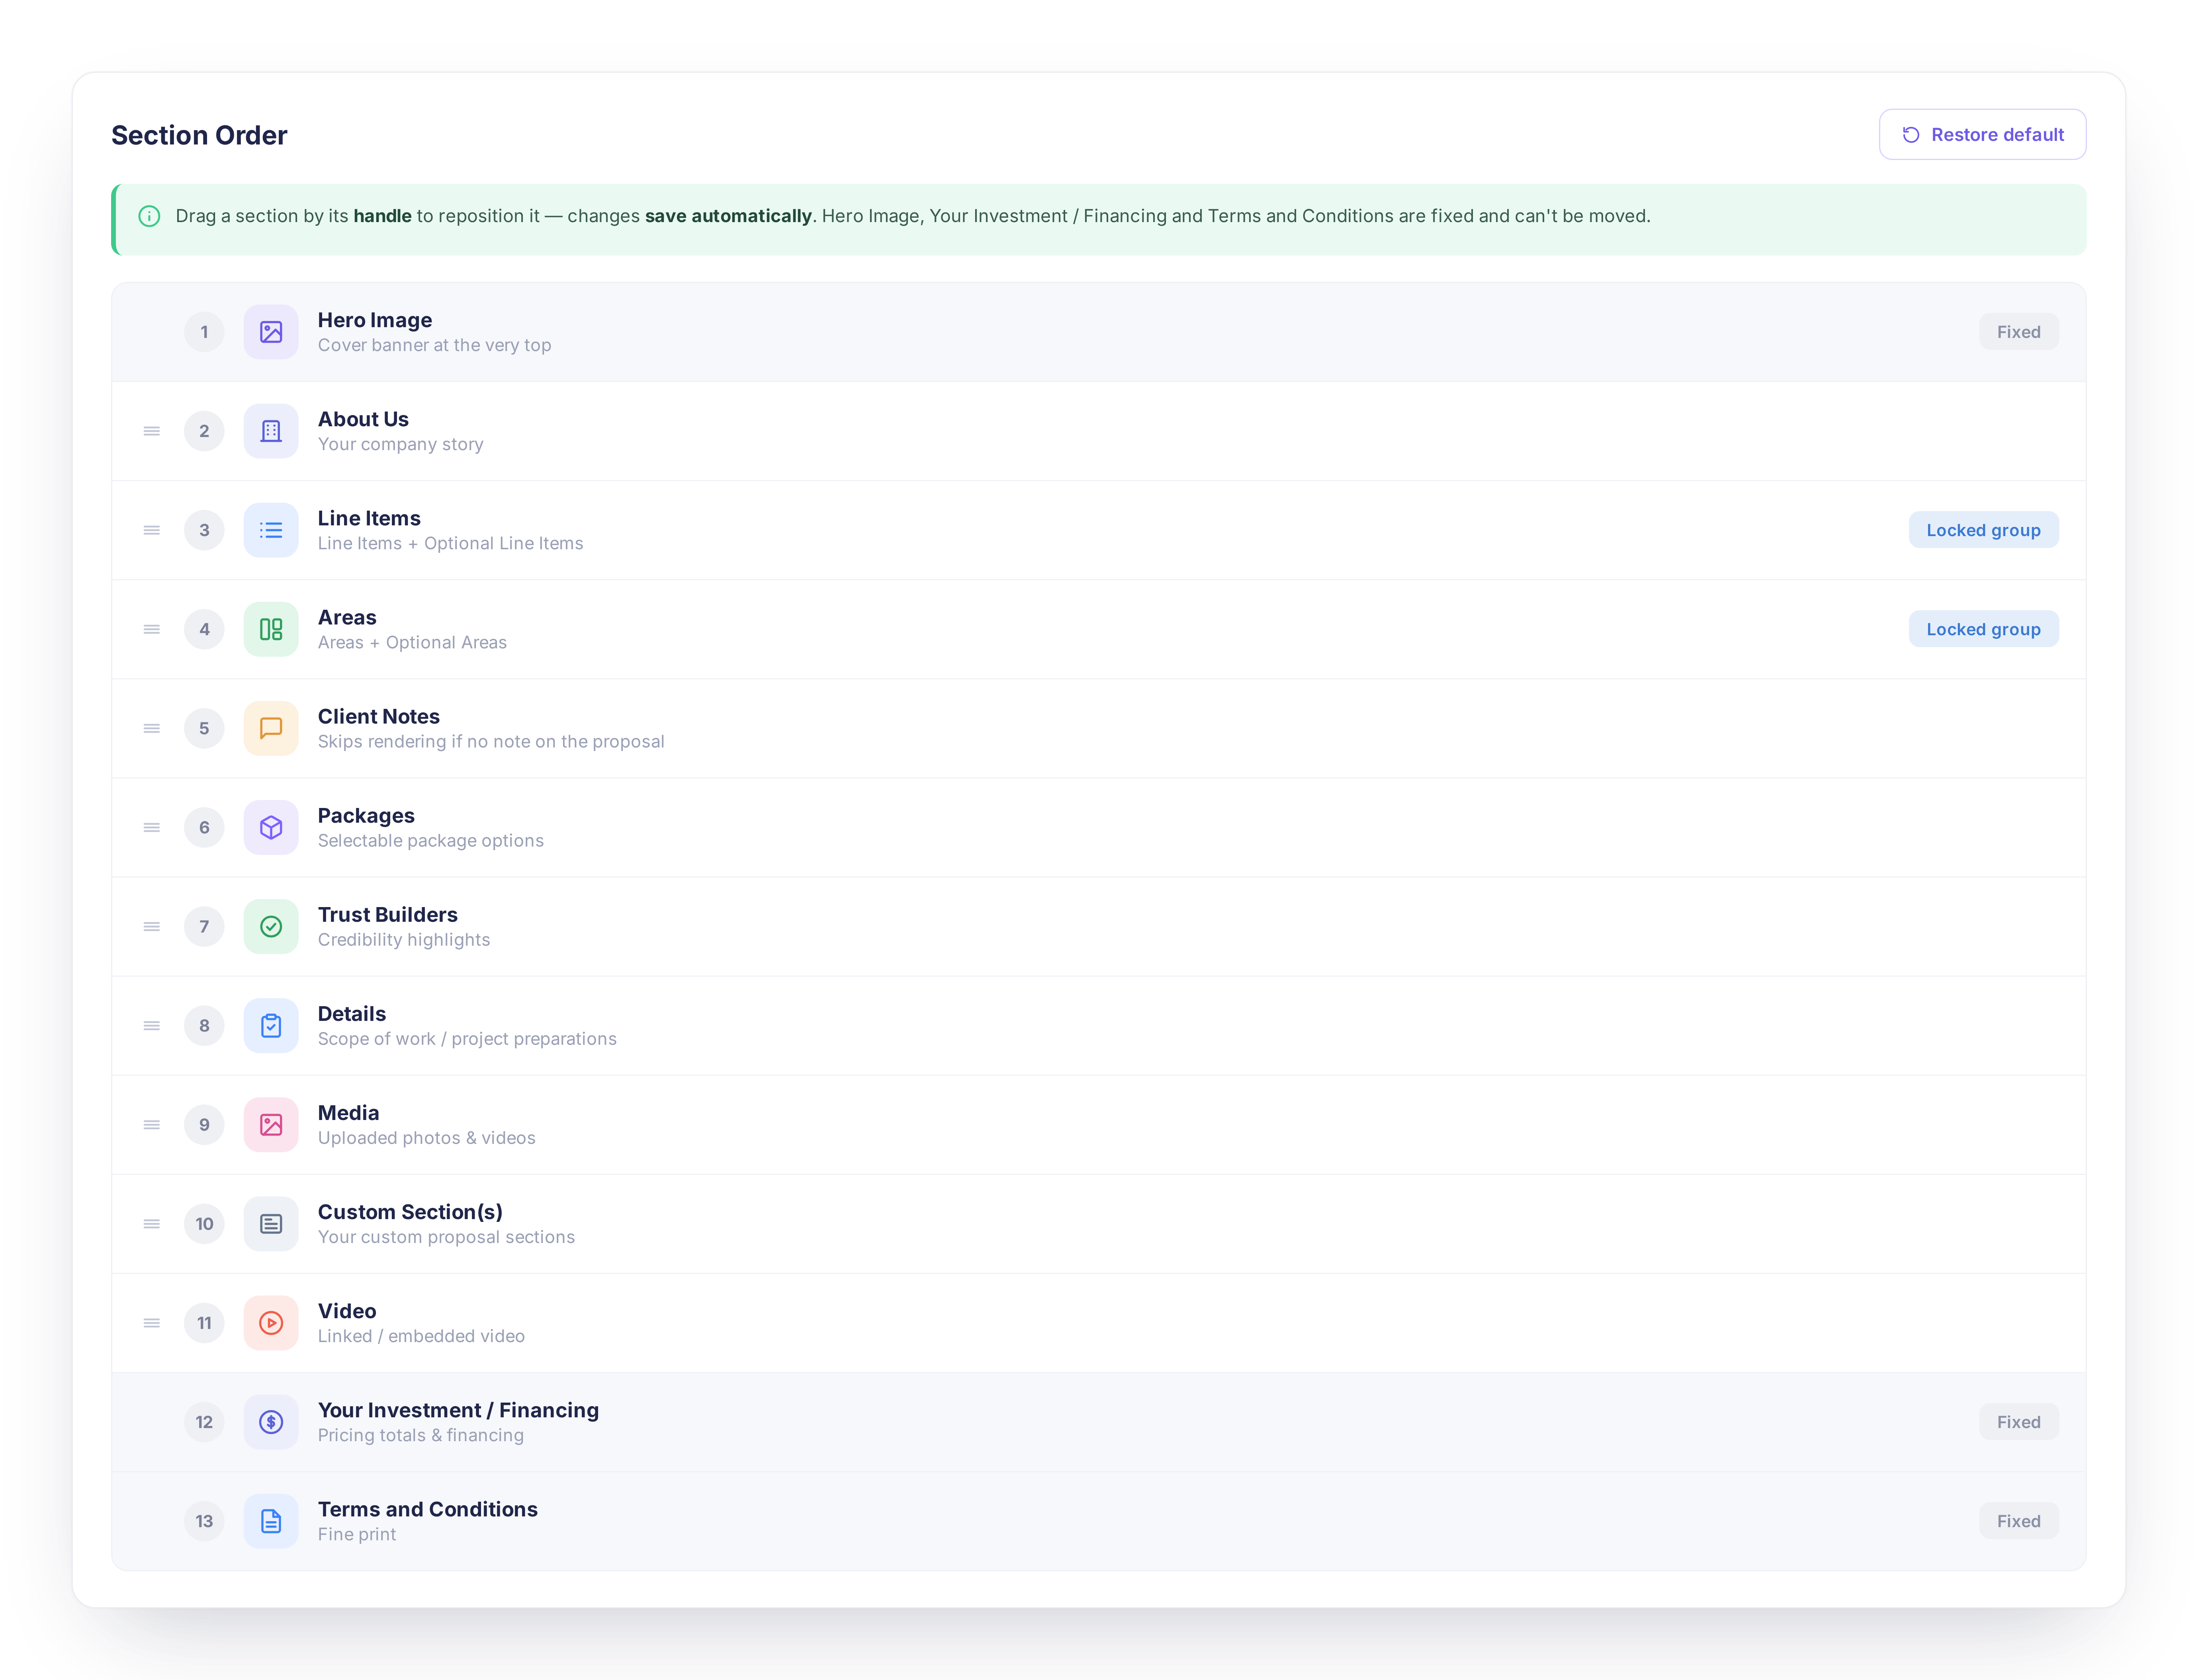2198x1680 pixels.
Task: Click the 'Pricing totals & financing' description
Action: point(420,1434)
